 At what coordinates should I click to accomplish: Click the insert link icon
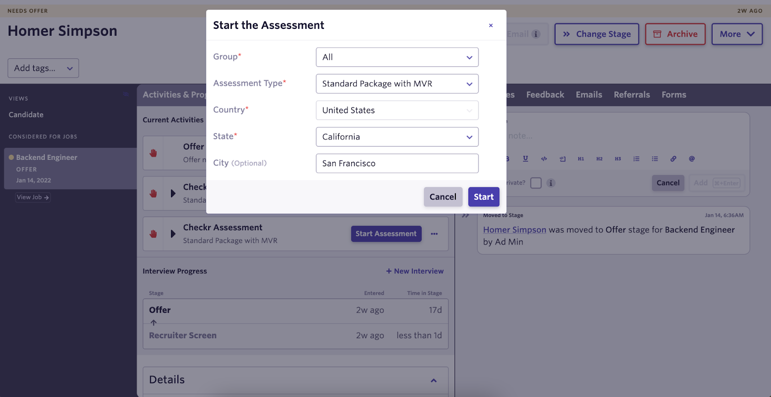[x=673, y=159]
